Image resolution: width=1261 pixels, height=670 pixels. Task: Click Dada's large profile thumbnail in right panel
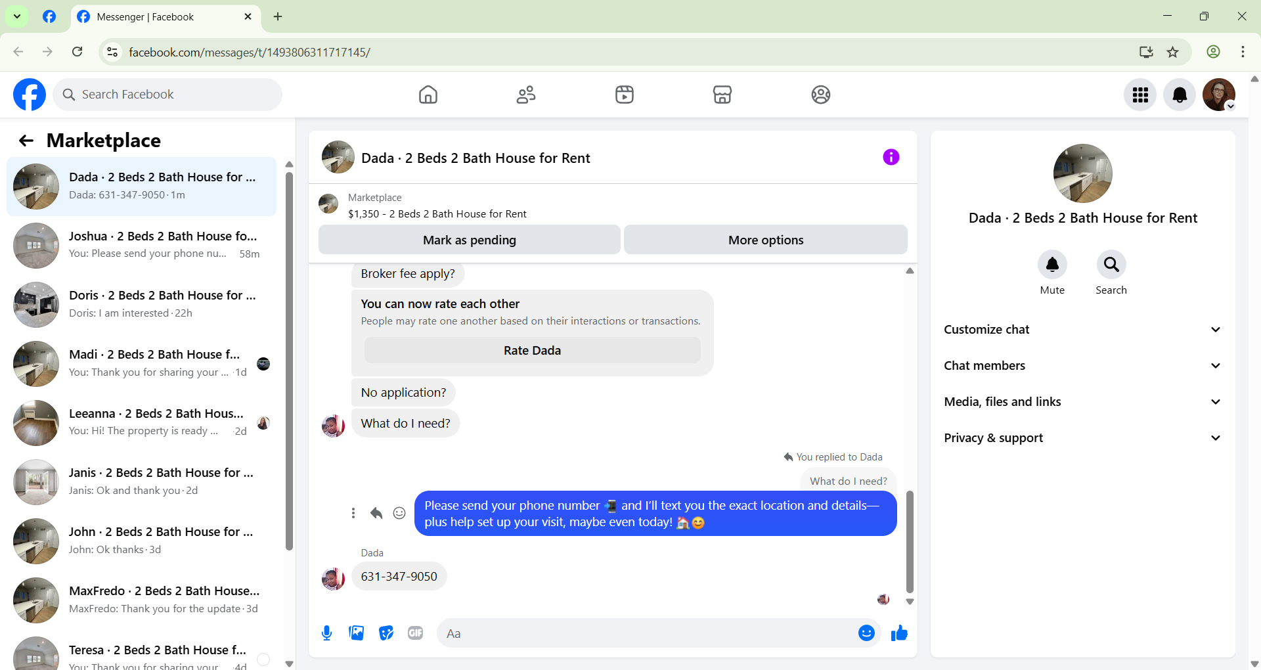pos(1083,173)
